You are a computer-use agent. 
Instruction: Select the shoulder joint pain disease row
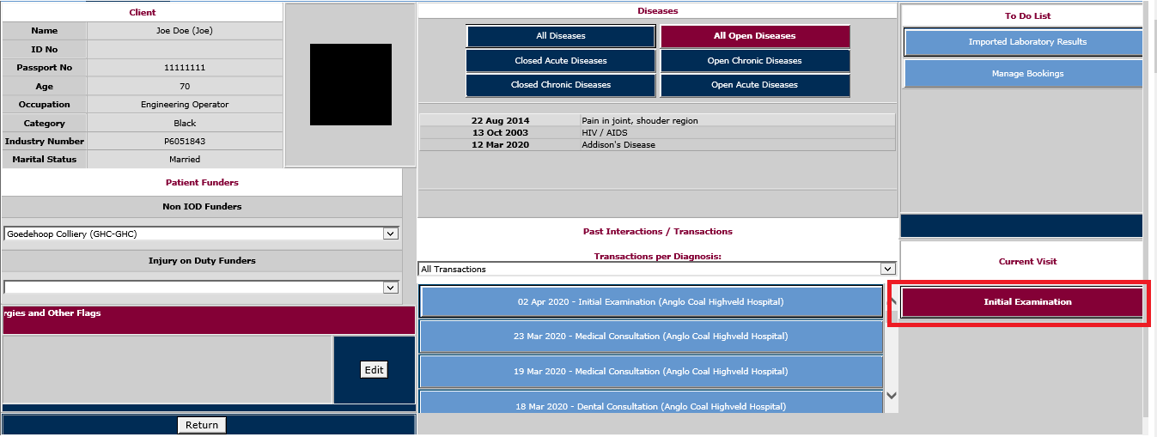click(657, 121)
